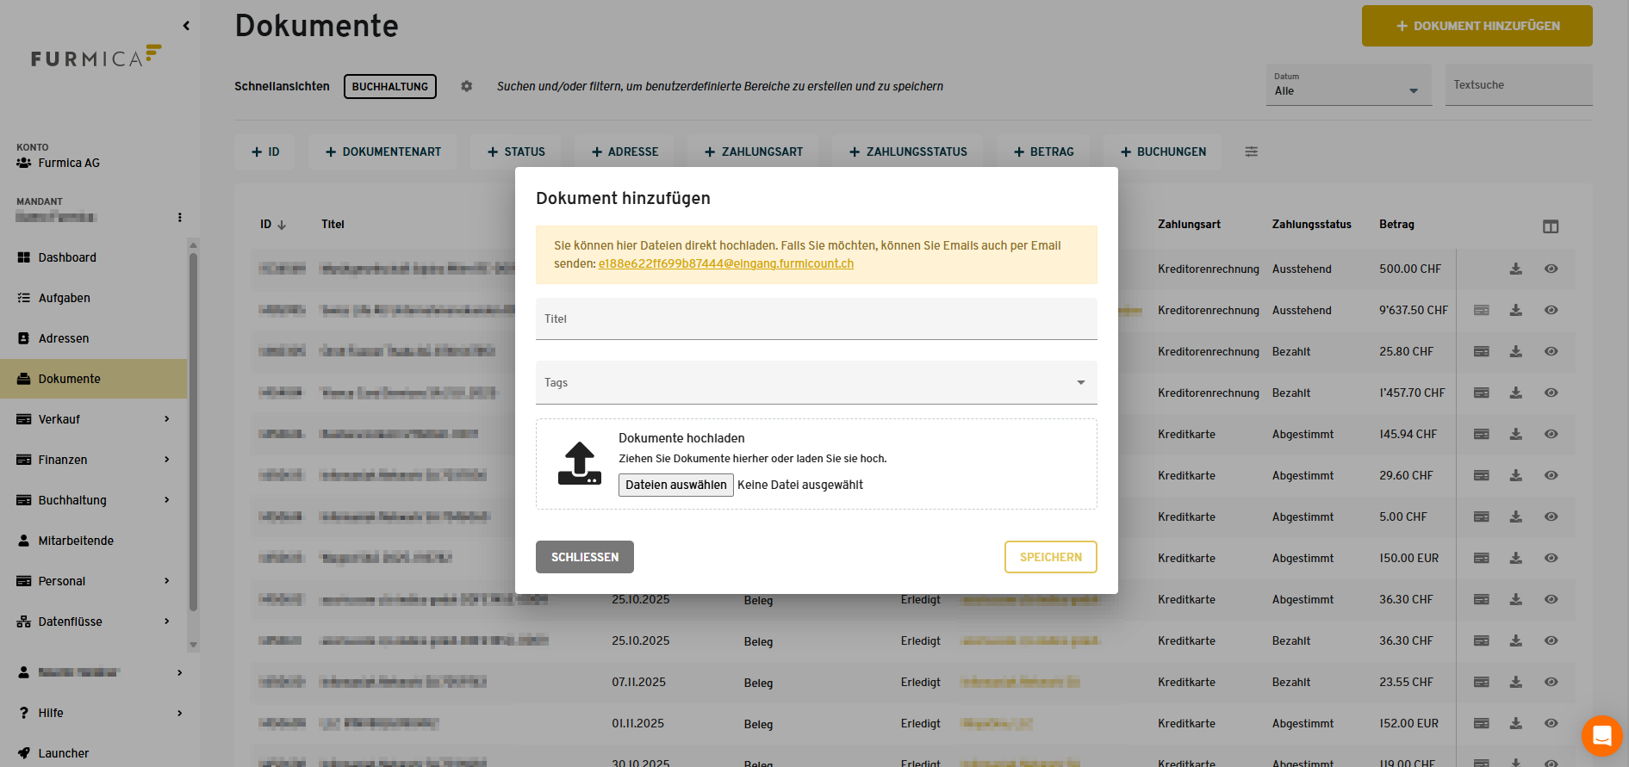
Task: Click the upload icon in the dialog
Action: (579, 463)
